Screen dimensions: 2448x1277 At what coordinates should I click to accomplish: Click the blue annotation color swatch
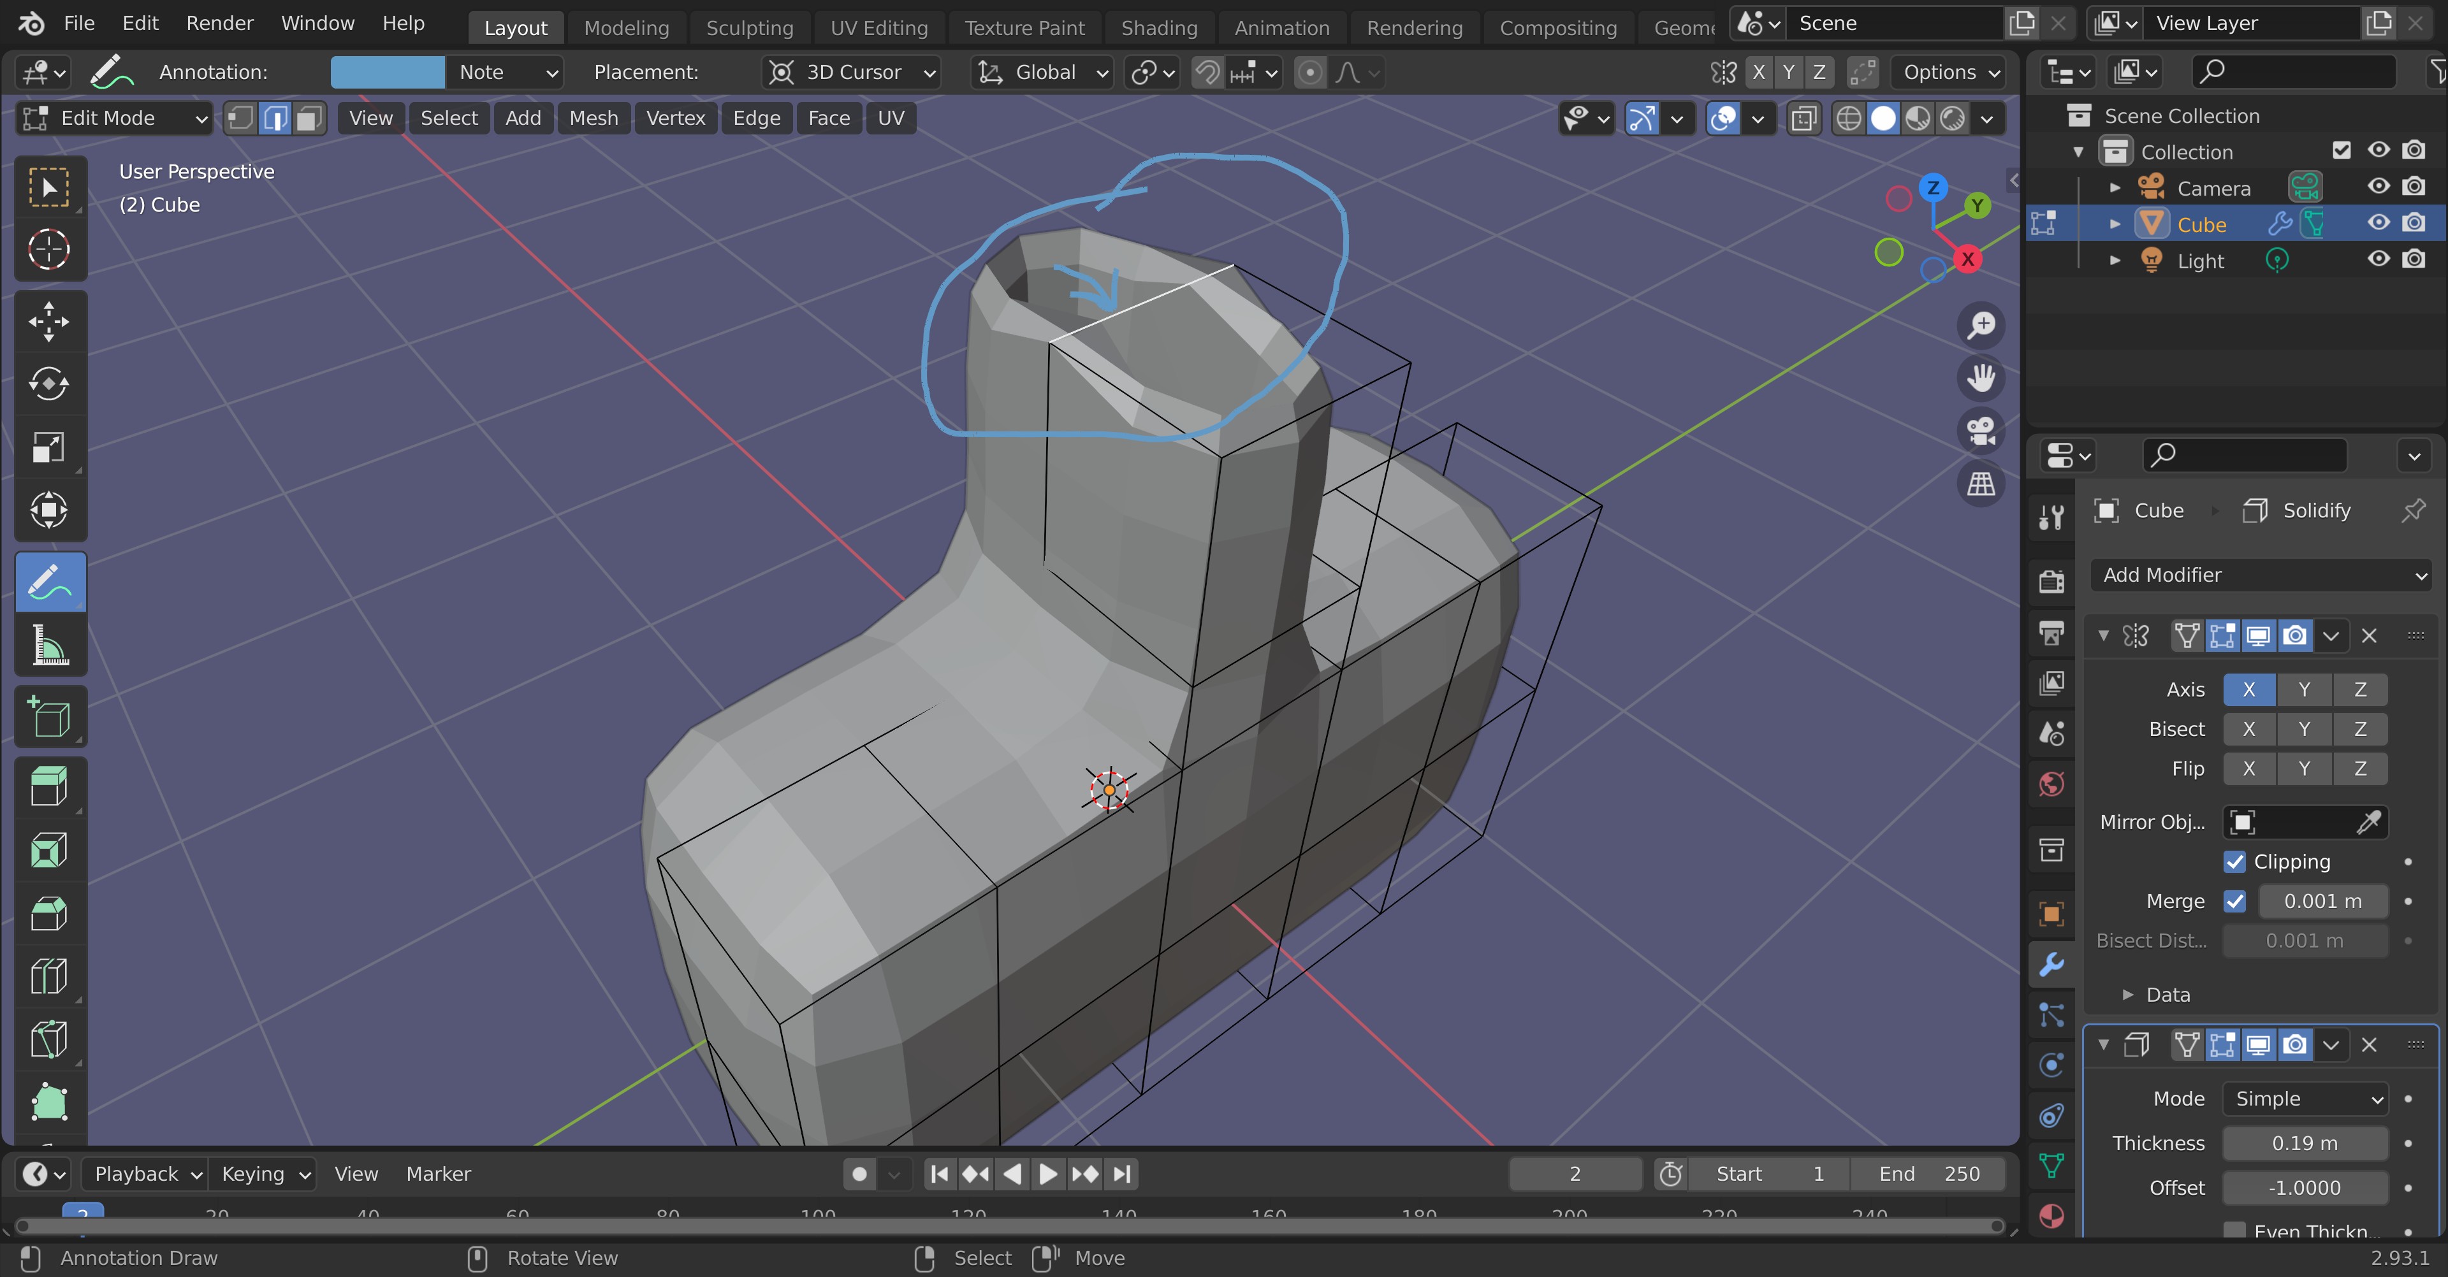(387, 72)
